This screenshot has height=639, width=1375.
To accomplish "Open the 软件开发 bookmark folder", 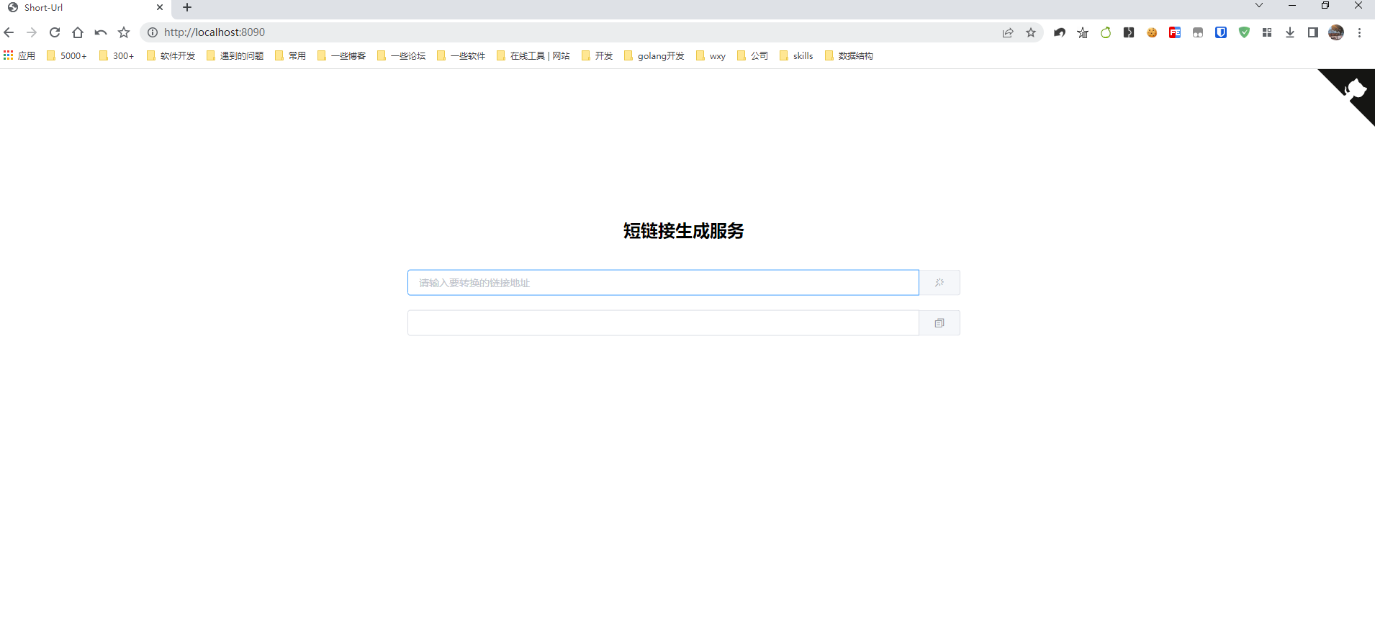I will [x=171, y=55].
